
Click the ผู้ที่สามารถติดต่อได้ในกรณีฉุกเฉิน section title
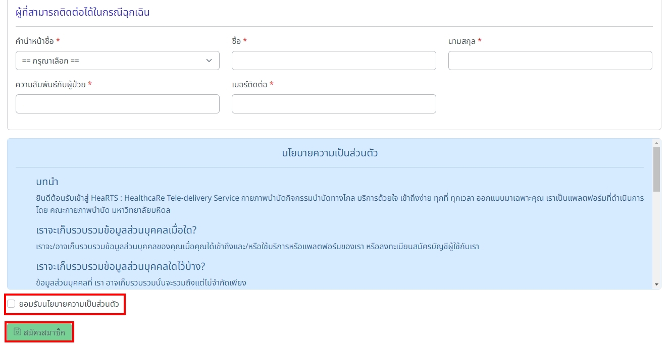pyautogui.click(x=83, y=12)
